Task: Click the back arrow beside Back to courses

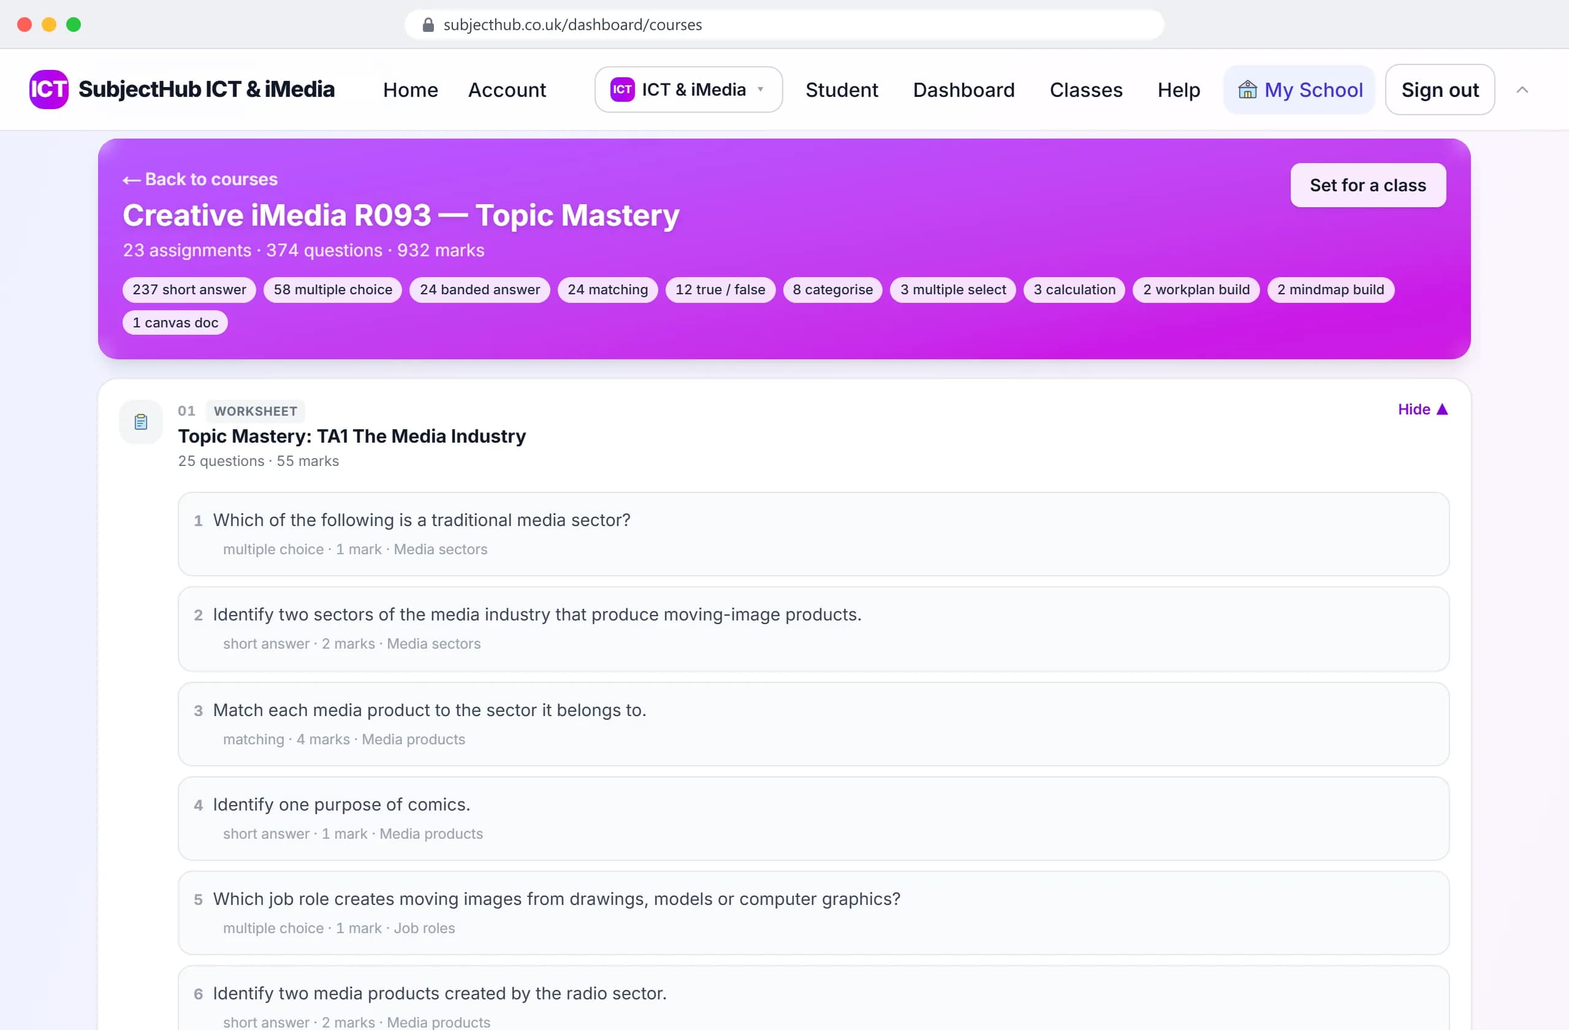Action: 132,180
